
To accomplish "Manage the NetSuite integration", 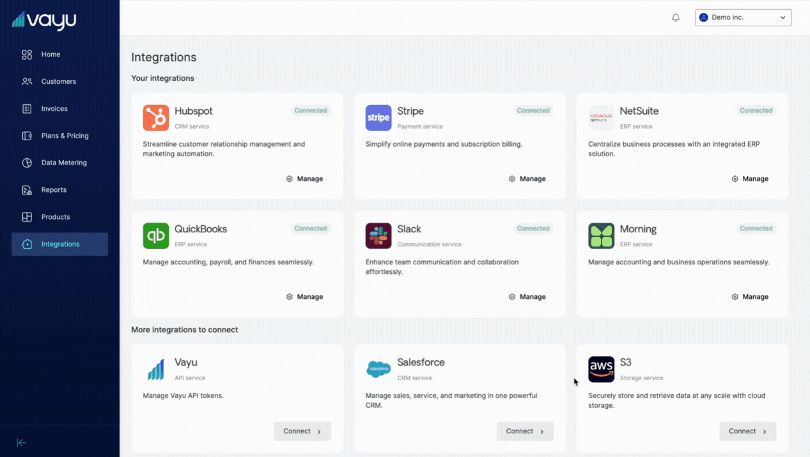I will [x=751, y=179].
